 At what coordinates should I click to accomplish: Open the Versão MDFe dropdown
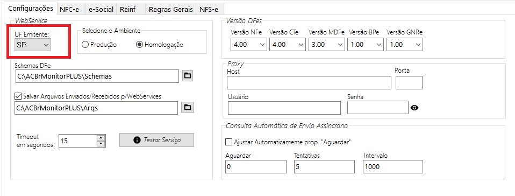pyautogui.click(x=327, y=45)
